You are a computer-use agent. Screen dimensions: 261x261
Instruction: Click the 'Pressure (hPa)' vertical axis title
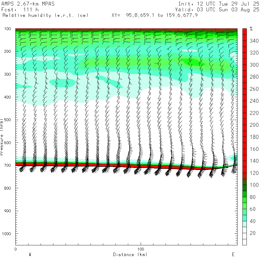coord(1,137)
